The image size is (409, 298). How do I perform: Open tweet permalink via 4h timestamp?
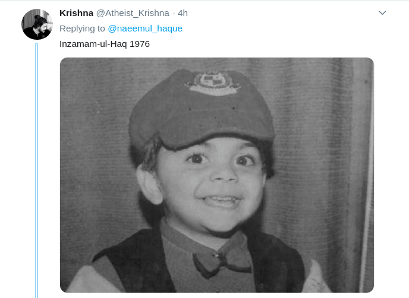click(x=183, y=13)
